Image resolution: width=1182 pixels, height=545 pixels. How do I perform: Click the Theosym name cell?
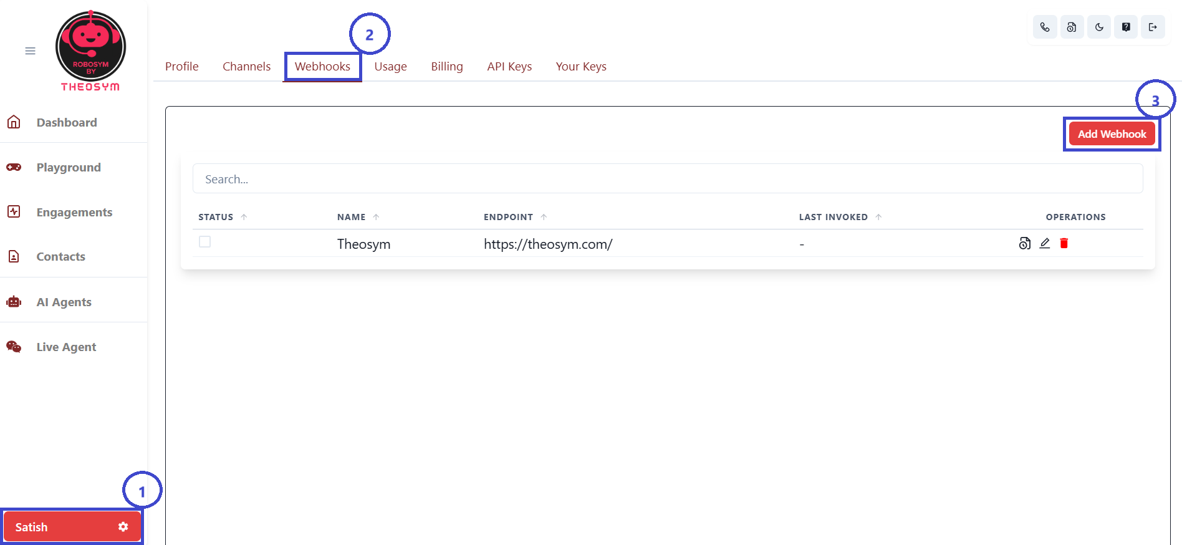364,244
